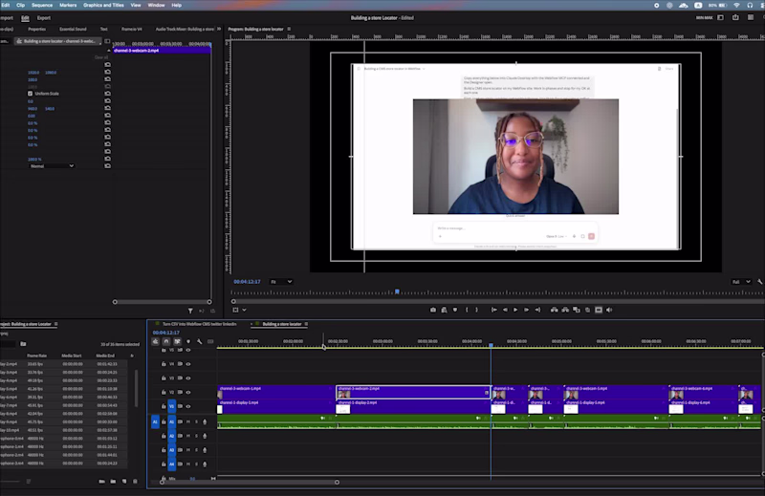Open the Markers menu
765x496 pixels.
pos(68,5)
